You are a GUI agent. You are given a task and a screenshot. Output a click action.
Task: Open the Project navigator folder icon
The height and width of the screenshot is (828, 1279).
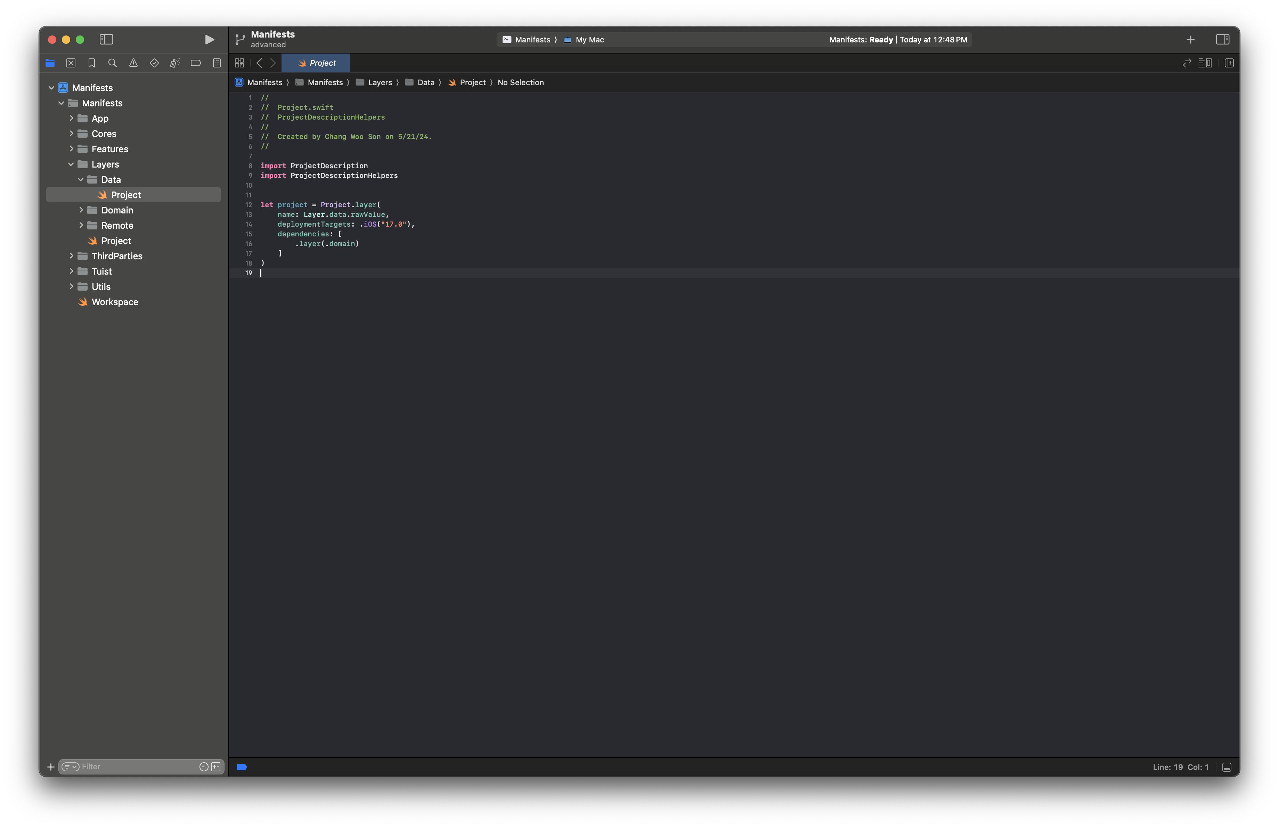coord(50,63)
